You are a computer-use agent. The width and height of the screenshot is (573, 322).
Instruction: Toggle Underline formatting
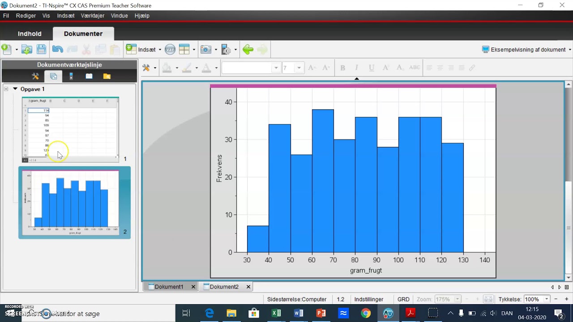pos(371,68)
